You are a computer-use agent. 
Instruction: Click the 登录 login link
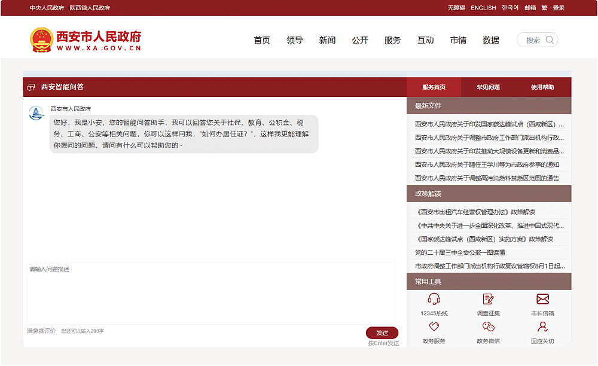click(x=559, y=8)
